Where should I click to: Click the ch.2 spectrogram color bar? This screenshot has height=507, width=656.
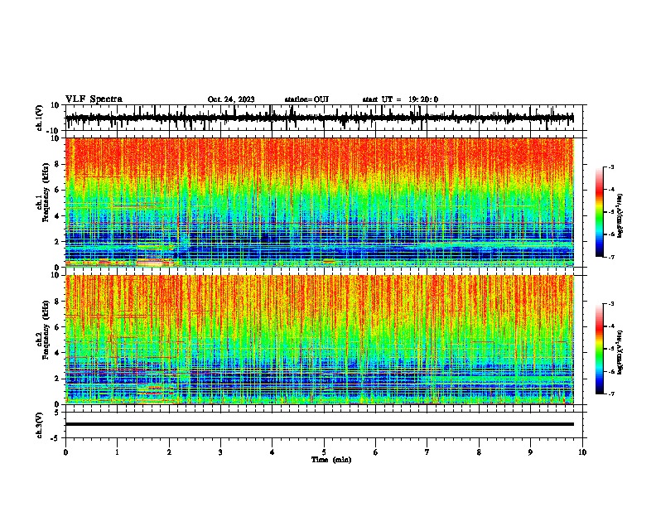[600, 349]
